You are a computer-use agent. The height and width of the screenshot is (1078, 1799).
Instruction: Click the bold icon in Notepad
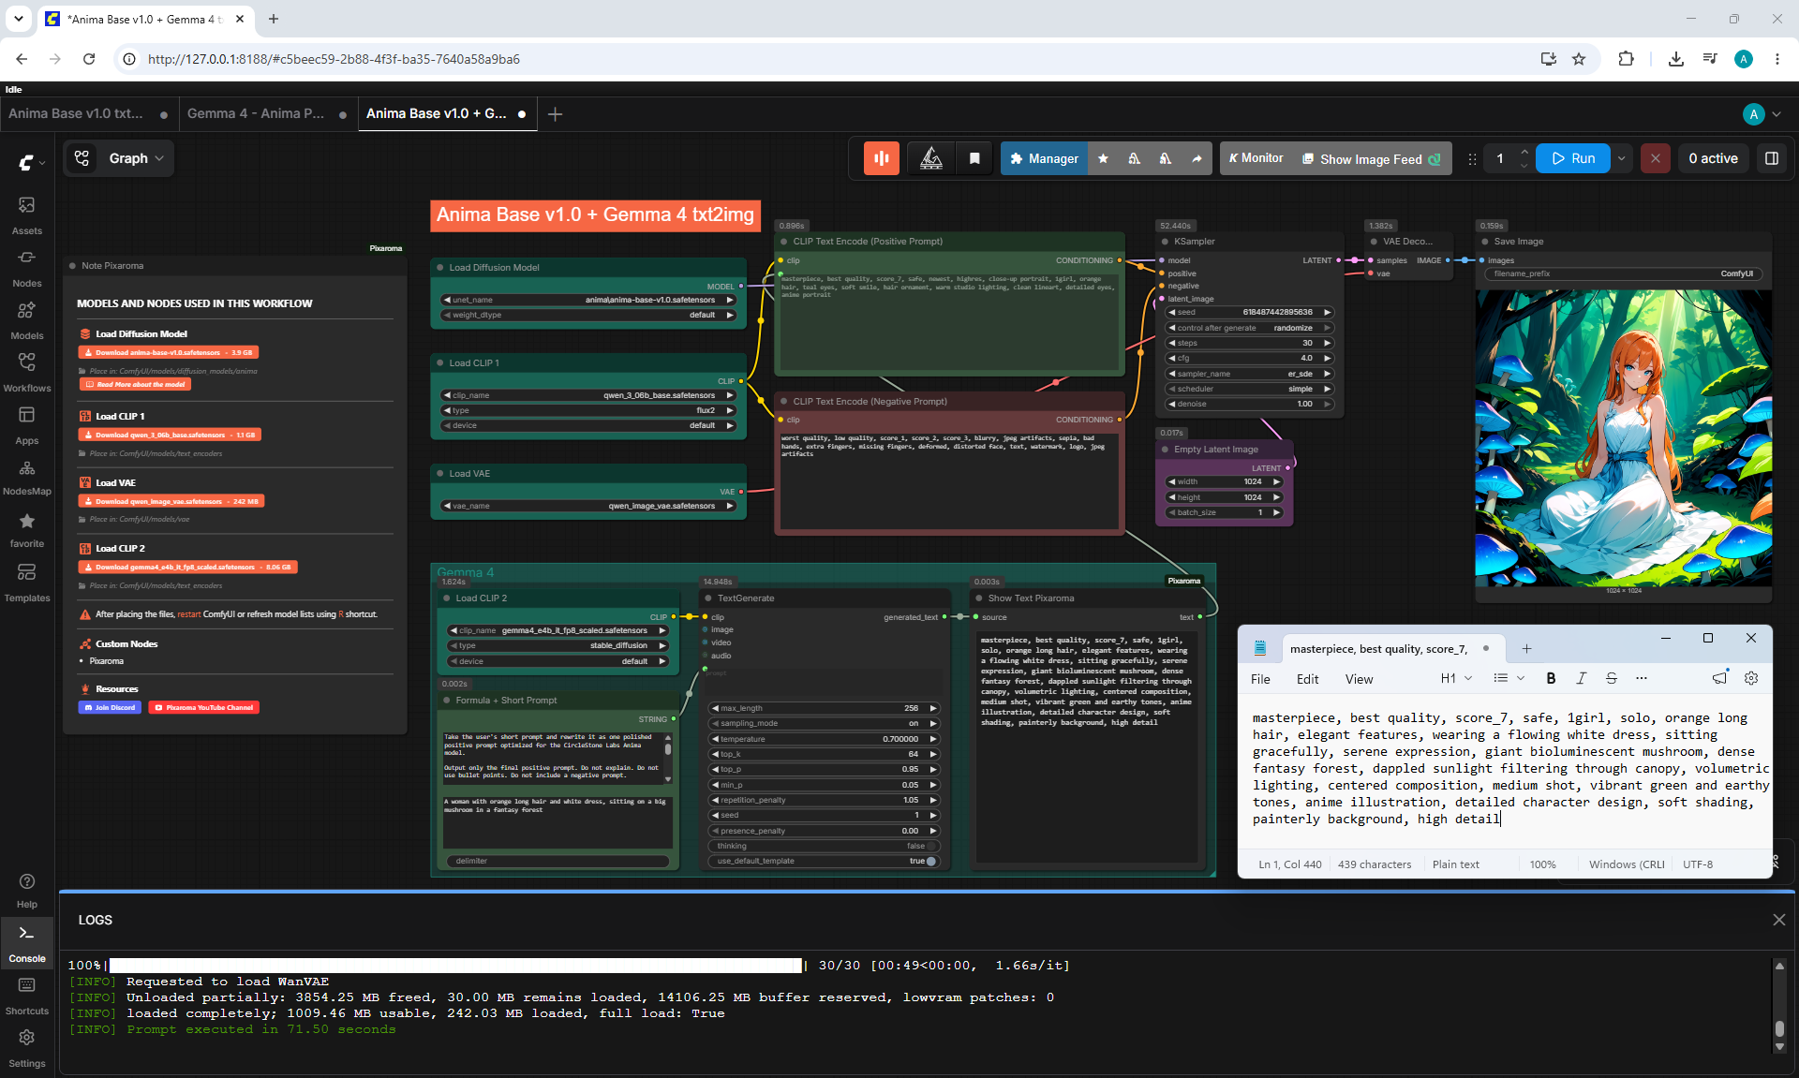[1551, 678]
